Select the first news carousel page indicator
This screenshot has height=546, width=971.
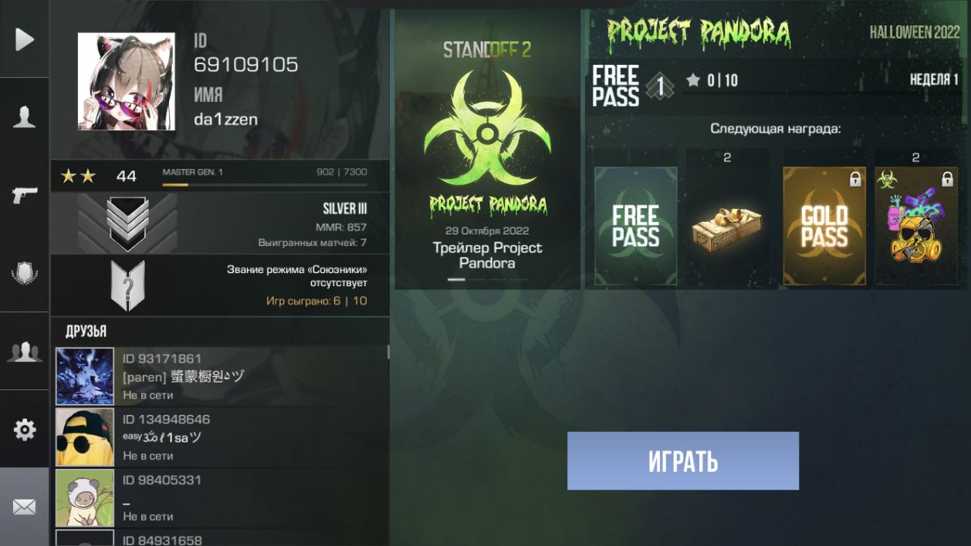[456, 279]
